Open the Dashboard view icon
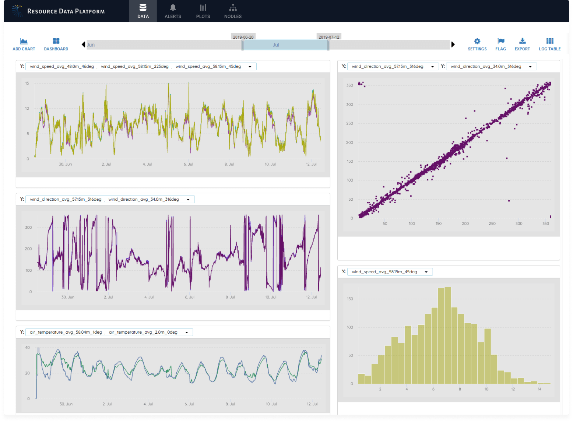The image size is (573, 422). 56,41
